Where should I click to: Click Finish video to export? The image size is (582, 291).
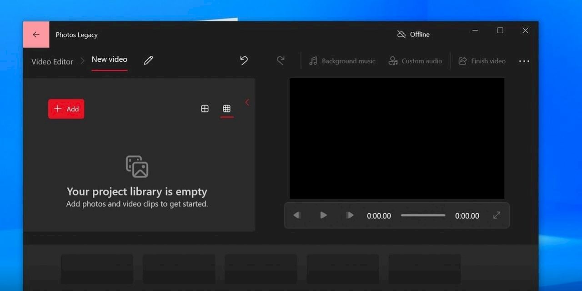coord(482,60)
